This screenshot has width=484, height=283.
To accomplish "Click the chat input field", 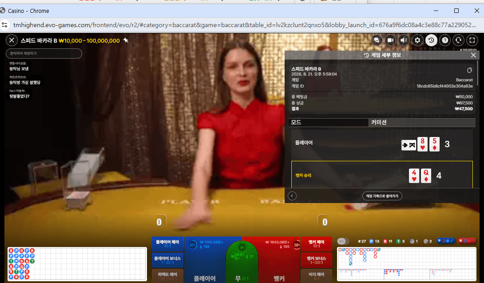I will [x=44, y=53].
